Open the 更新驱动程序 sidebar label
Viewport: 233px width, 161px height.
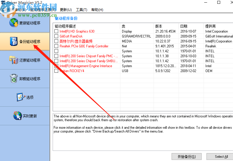(30, 23)
